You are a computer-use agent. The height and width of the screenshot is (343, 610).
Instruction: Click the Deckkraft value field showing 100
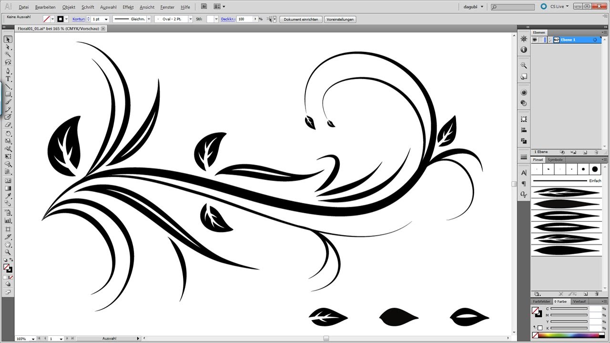(244, 19)
